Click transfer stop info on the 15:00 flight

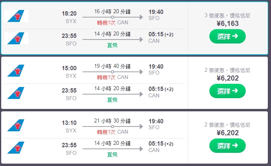point(112,77)
